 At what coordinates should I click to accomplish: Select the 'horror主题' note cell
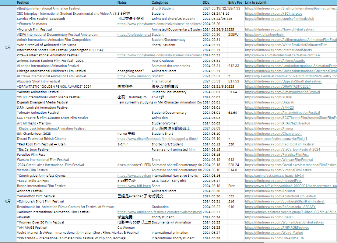pos(134,134)
